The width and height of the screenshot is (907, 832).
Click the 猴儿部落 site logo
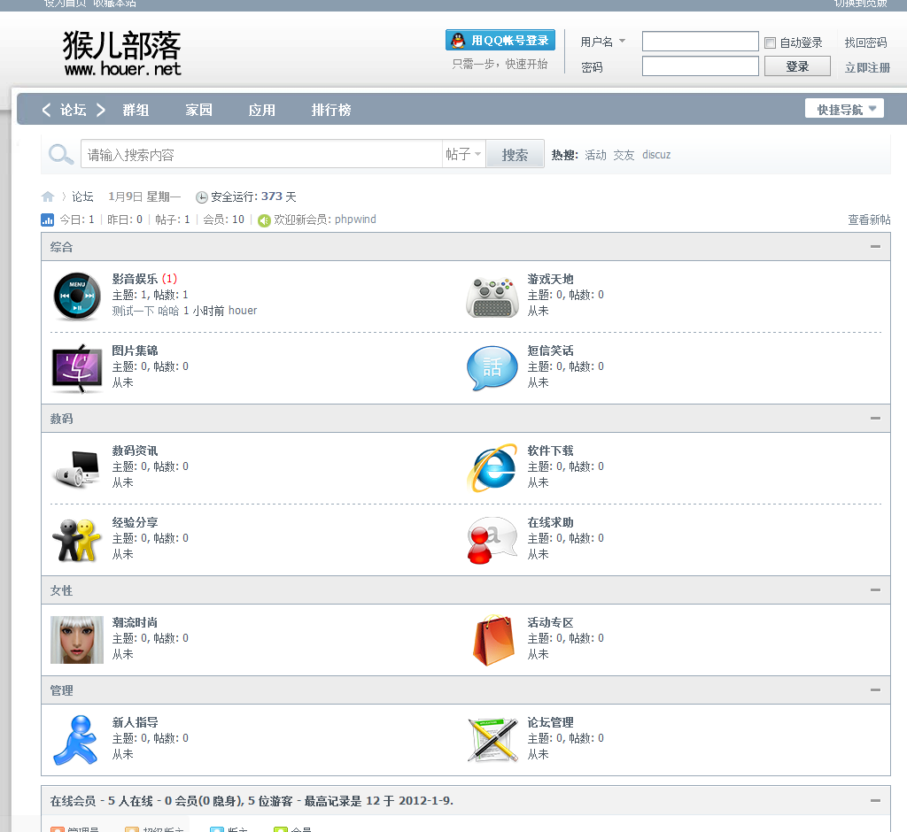pos(122,54)
